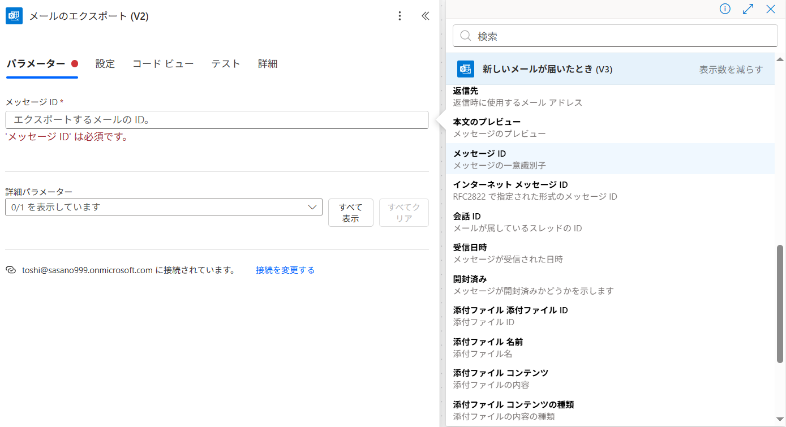This screenshot has width=786, height=427.
Task: Select 本文のプレビュー dynamic content
Action: [x=610, y=128]
